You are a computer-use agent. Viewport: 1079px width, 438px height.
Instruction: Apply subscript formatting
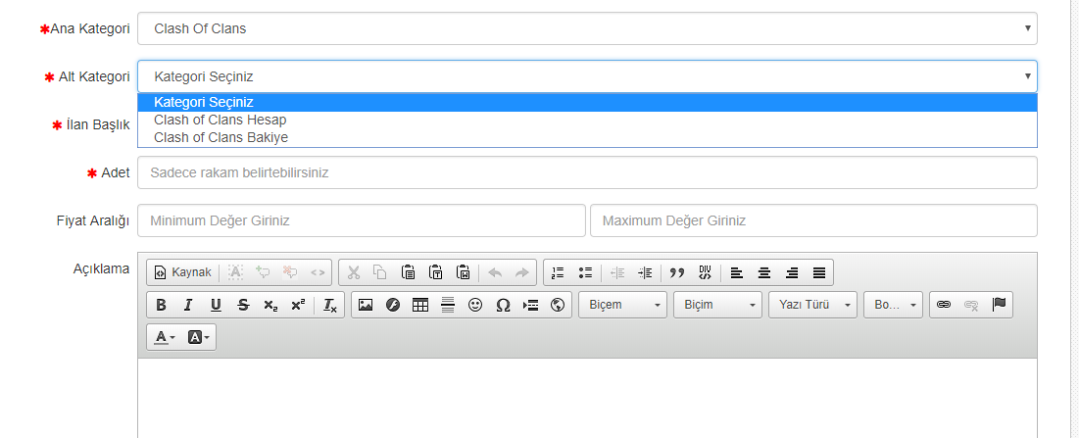click(270, 305)
